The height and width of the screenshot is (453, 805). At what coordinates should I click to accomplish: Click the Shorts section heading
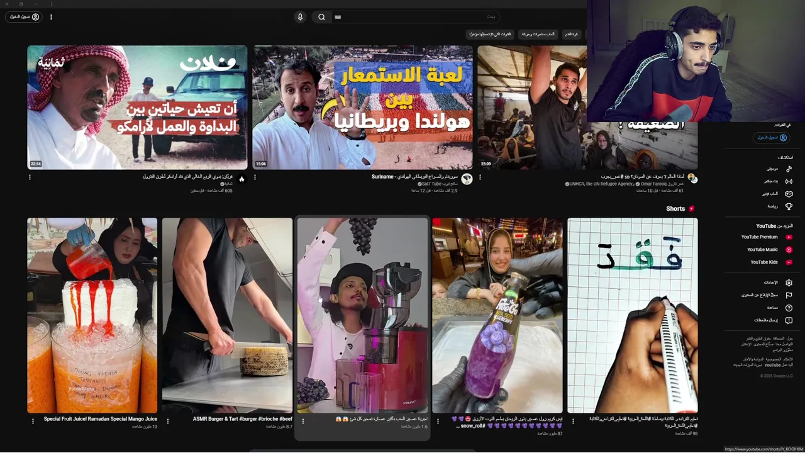tap(675, 209)
